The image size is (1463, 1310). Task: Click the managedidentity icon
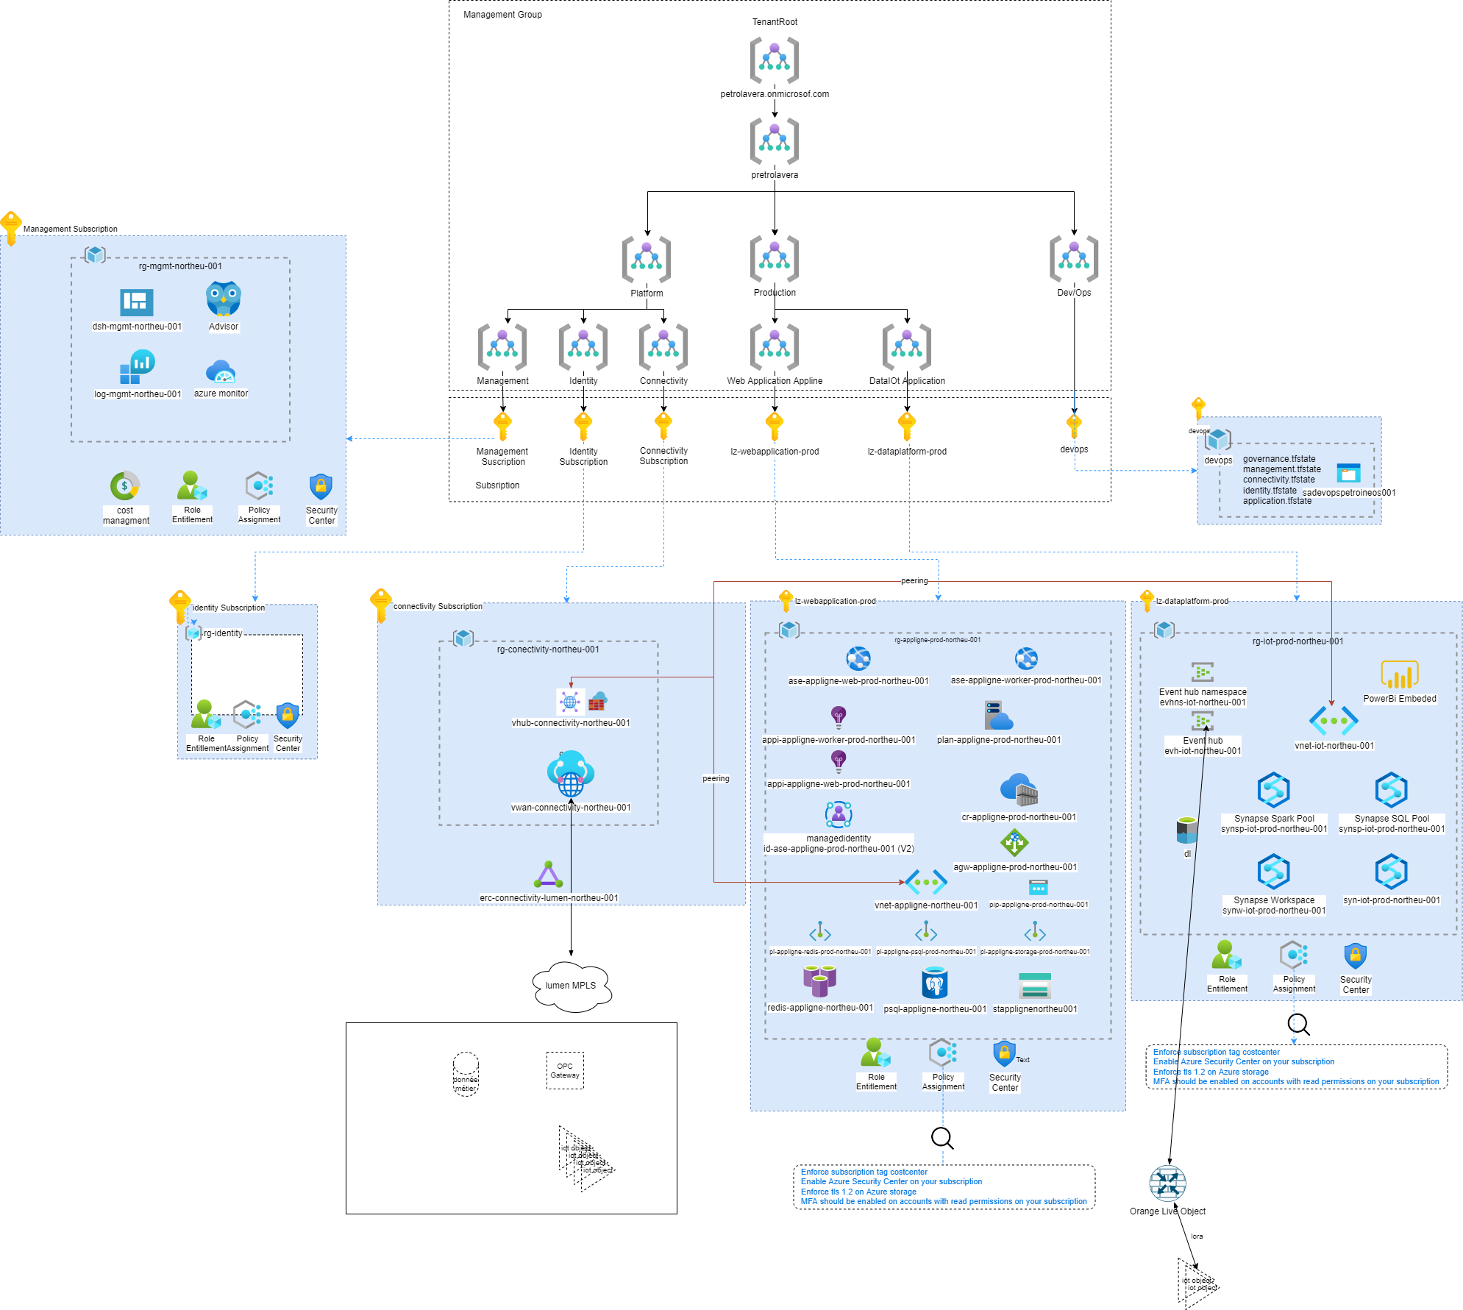click(x=839, y=814)
